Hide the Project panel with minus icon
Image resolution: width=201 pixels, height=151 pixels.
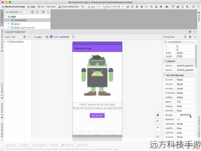click(48, 12)
